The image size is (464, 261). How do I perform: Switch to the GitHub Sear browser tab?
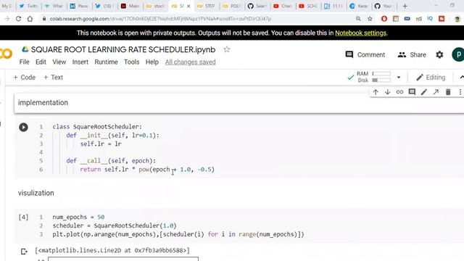coord(257,6)
